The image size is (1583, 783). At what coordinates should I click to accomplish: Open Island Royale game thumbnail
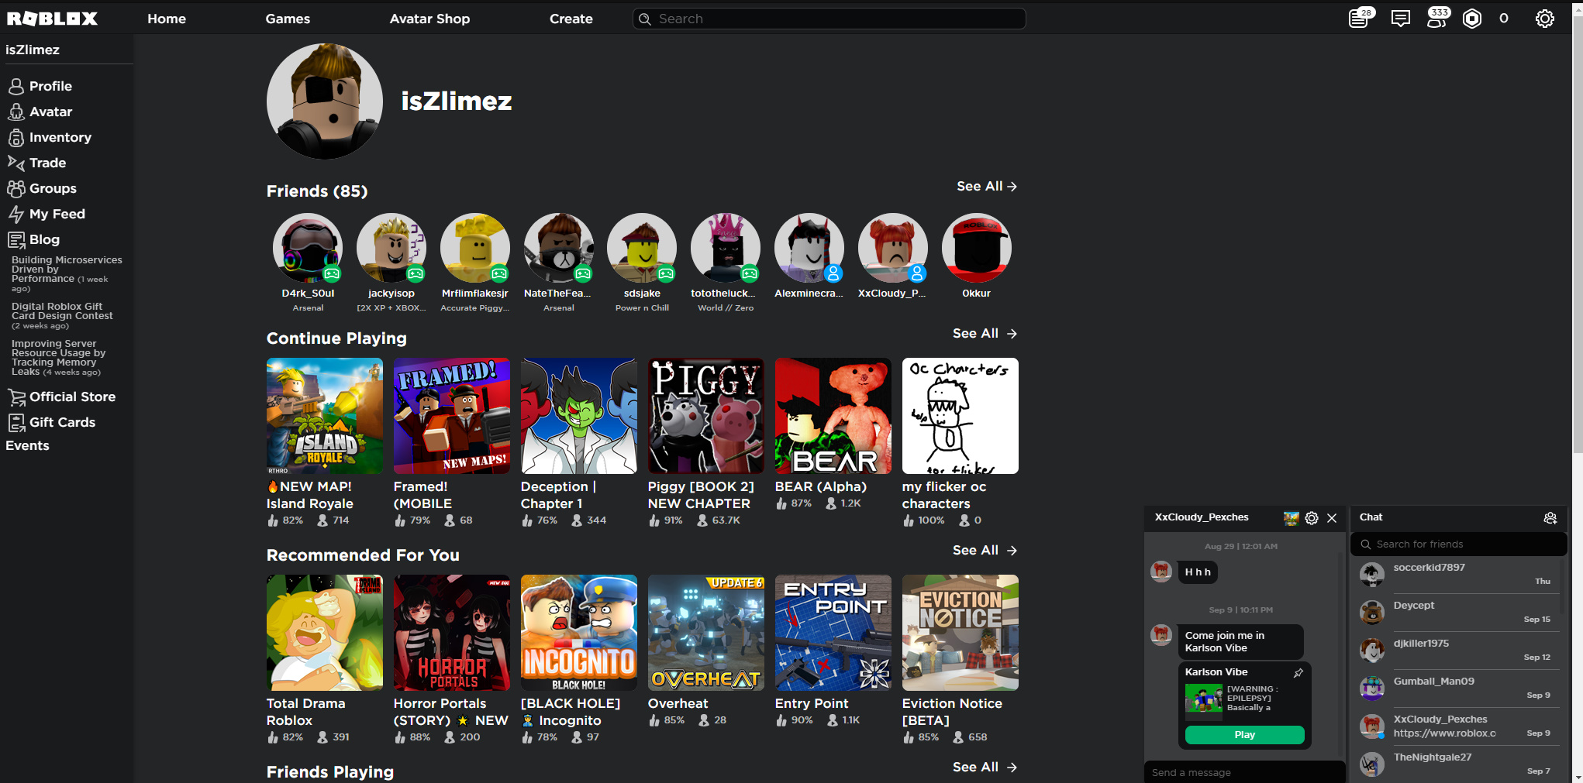(x=325, y=416)
